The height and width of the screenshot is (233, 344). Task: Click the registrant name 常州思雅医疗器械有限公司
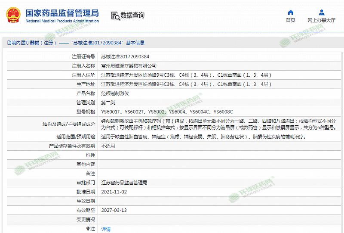129,65
